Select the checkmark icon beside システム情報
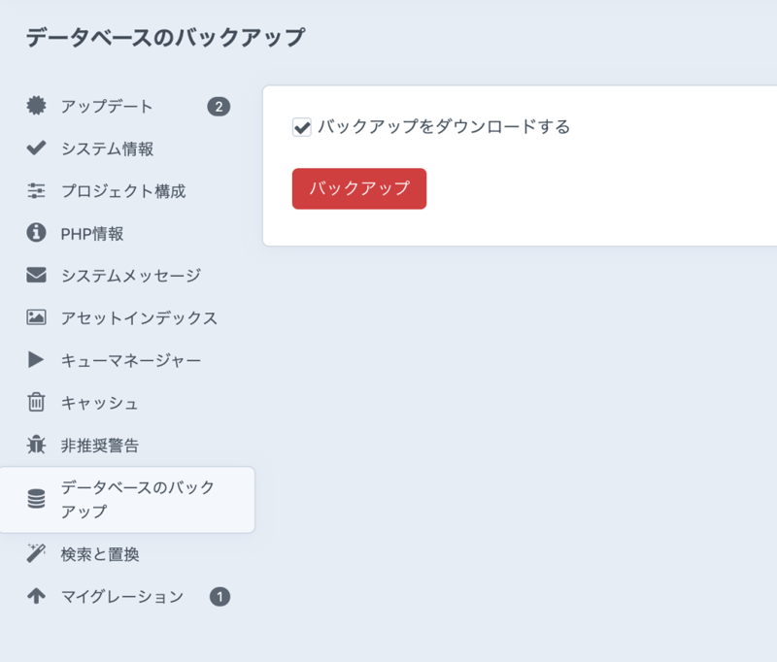Viewport: 777px width, 662px height. coord(34,149)
